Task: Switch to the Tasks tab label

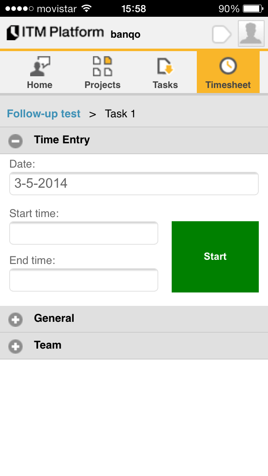Action: (x=165, y=85)
